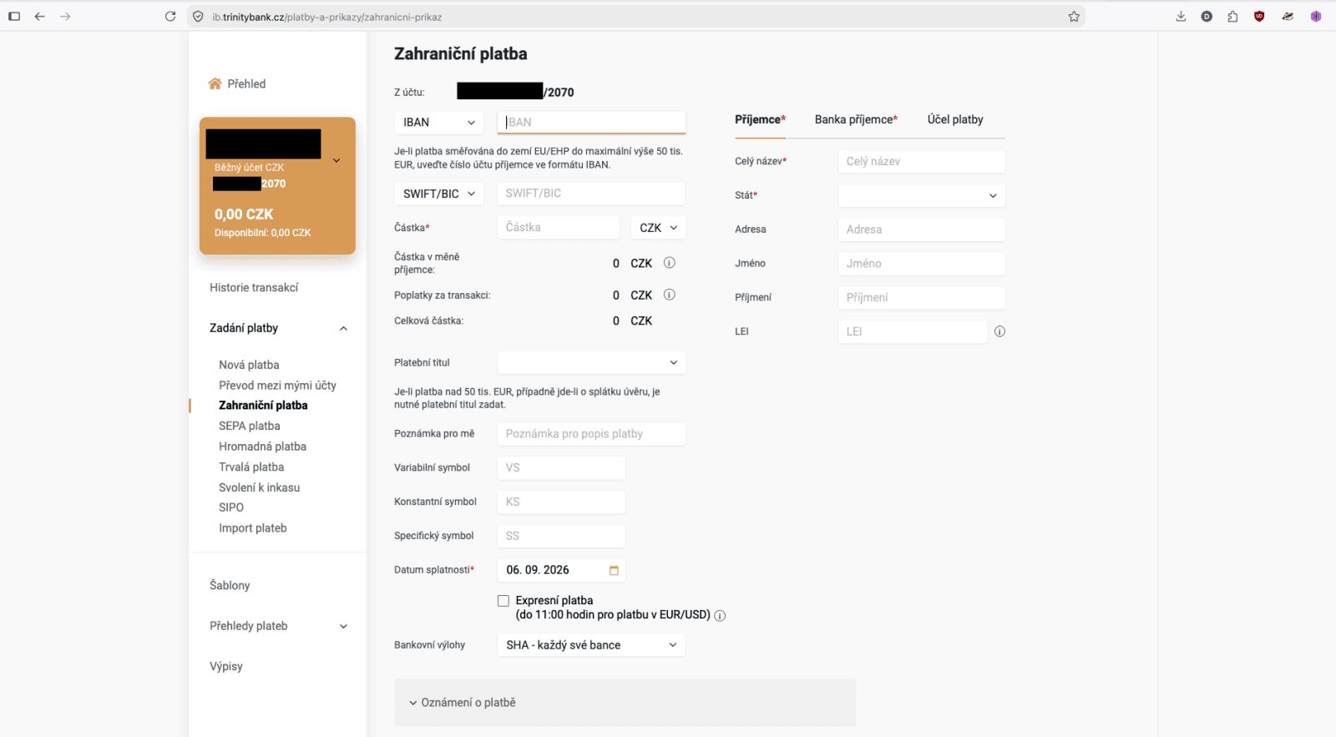Open Trvalá platba in the sidebar
Image resolution: width=1336 pixels, height=737 pixels.
point(251,467)
